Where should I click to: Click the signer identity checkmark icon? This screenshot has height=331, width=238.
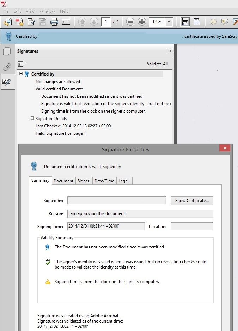click(x=48, y=262)
